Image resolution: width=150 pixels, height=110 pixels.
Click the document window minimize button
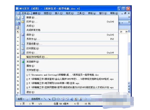tap(122, 13)
